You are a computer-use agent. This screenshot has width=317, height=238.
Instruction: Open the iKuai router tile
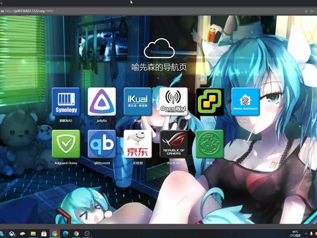point(137,102)
